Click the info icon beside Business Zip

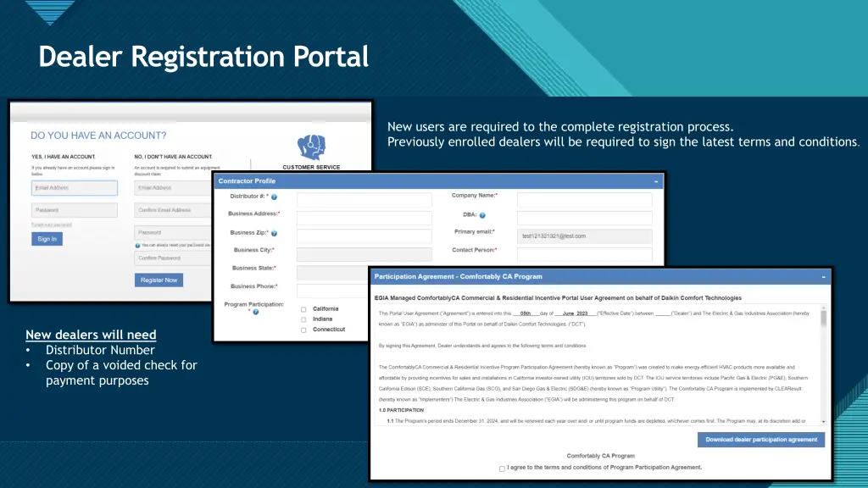click(274, 234)
